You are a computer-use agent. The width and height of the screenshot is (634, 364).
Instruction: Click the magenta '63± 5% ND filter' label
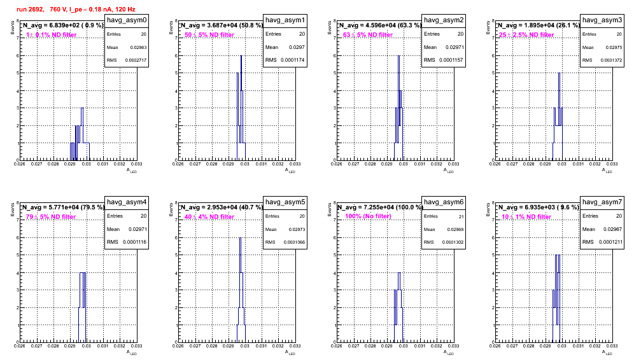368,35
